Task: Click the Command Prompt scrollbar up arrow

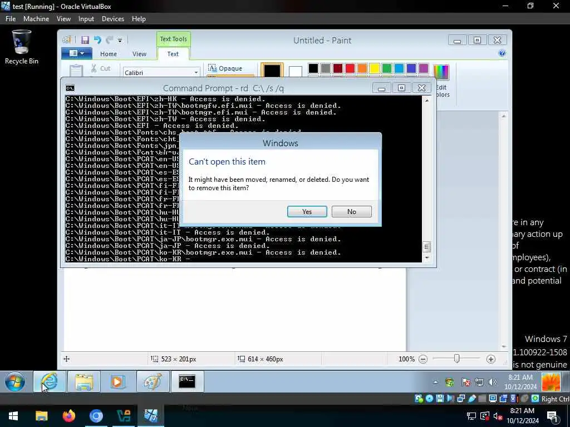Action: 427,100
